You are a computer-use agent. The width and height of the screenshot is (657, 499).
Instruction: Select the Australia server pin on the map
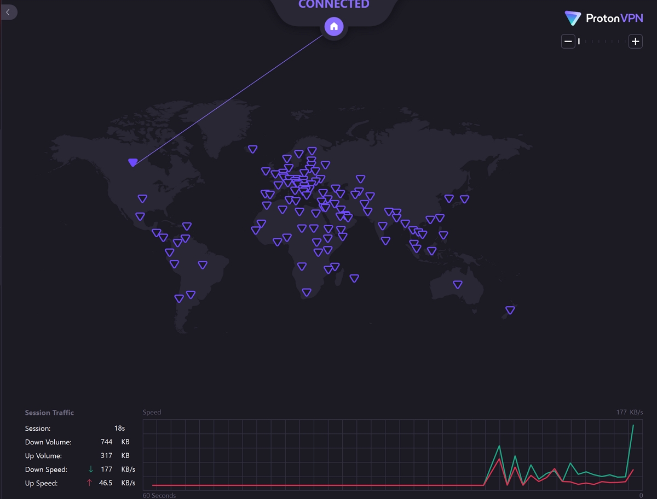click(457, 284)
